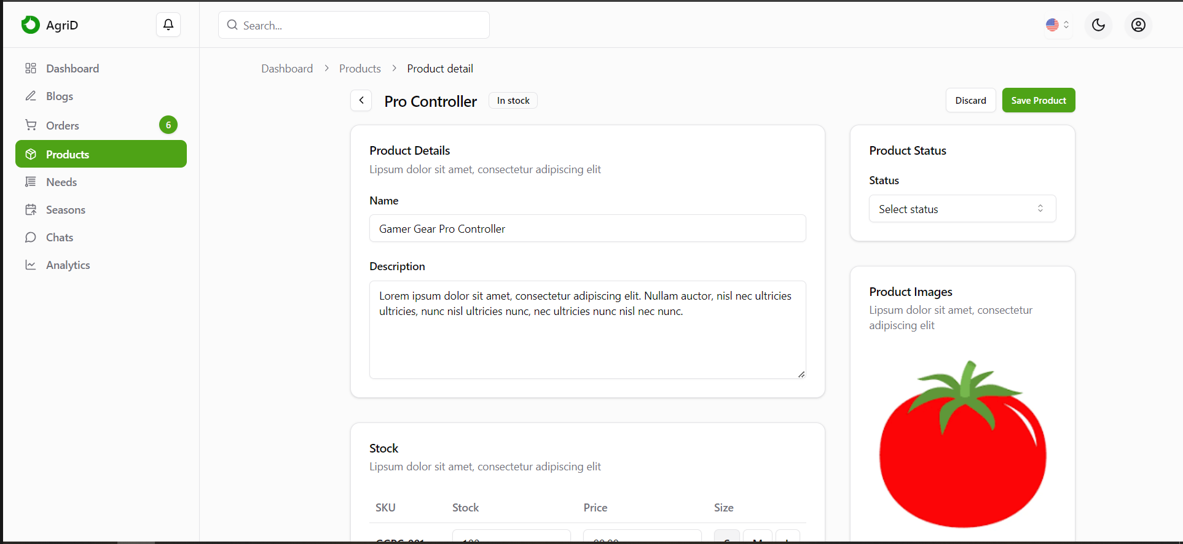Go back with the left chevron button
The image size is (1183, 544).
click(361, 100)
